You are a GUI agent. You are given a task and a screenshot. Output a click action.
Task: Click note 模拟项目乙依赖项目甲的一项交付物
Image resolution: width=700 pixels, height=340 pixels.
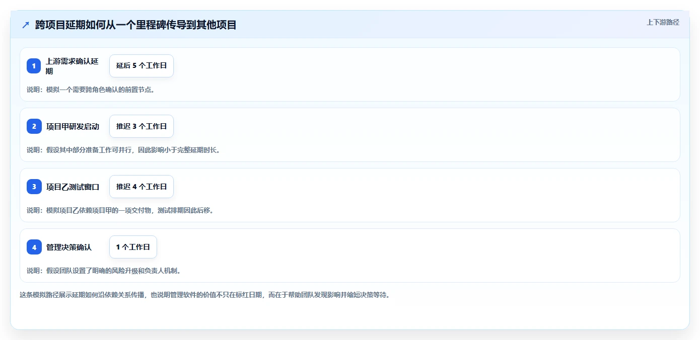[120, 210]
